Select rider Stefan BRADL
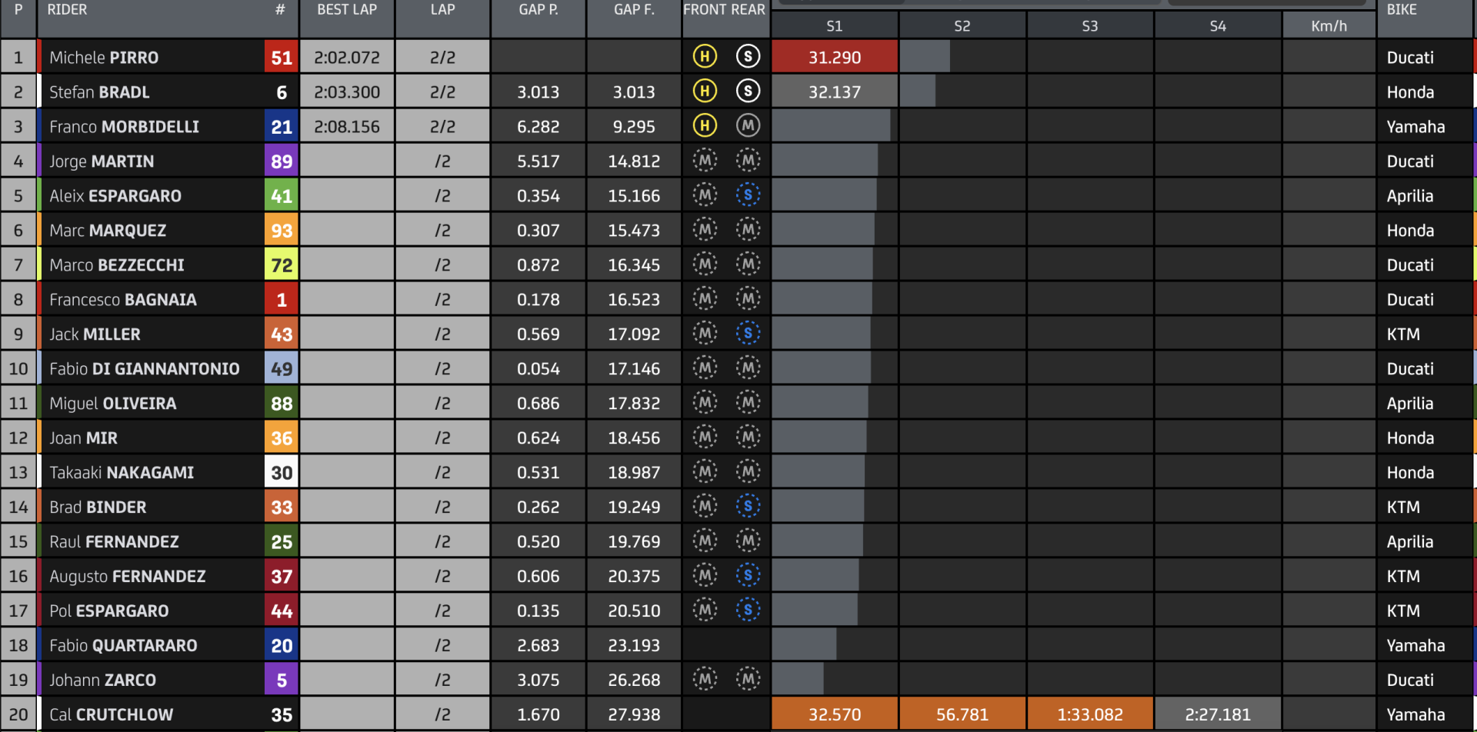Viewport: 1477px width, 732px height. 99,92
